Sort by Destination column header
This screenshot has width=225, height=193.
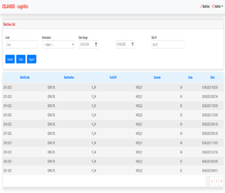pos(69,77)
